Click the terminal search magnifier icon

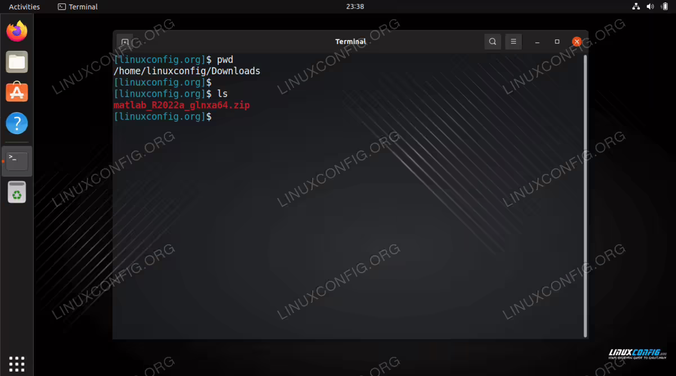point(493,42)
